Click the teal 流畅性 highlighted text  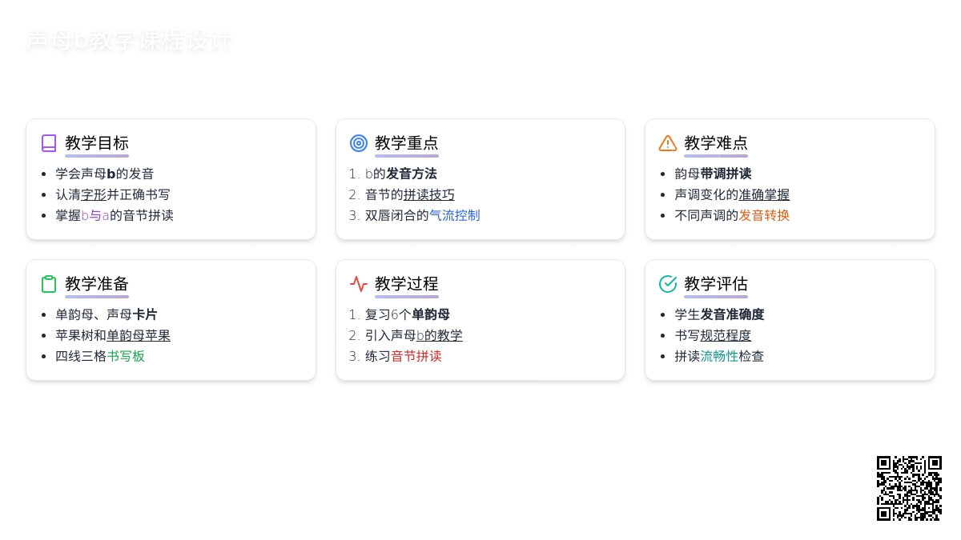pos(719,356)
